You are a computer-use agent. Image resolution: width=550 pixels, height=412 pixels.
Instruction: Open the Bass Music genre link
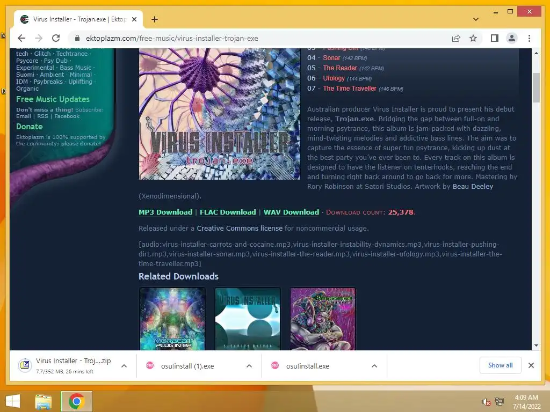(x=75, y=68)
